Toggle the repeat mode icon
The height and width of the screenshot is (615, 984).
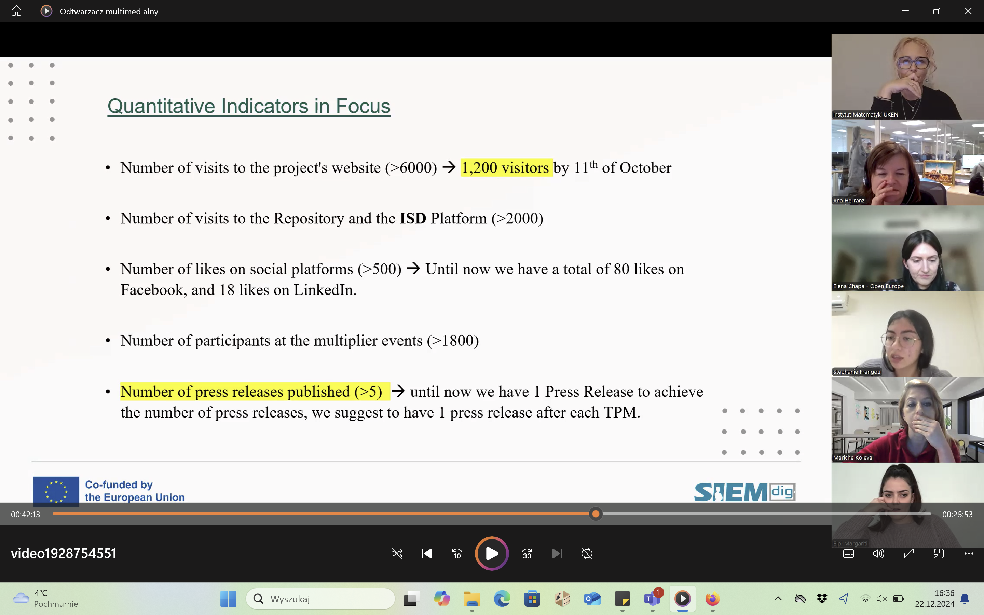click(x=587, y=553)
